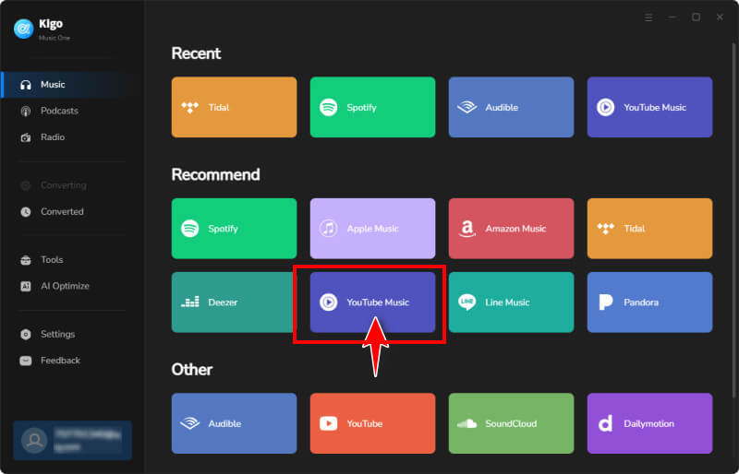The width and height of the screenshot is (739, 474).
Task: Click the Tidal icon in Recent section
Action: click(190, 107)
